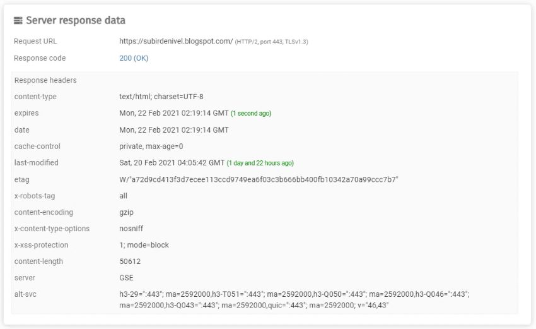Click the last-modified timestamp value

pyautogui.click(x=172, y=163)
